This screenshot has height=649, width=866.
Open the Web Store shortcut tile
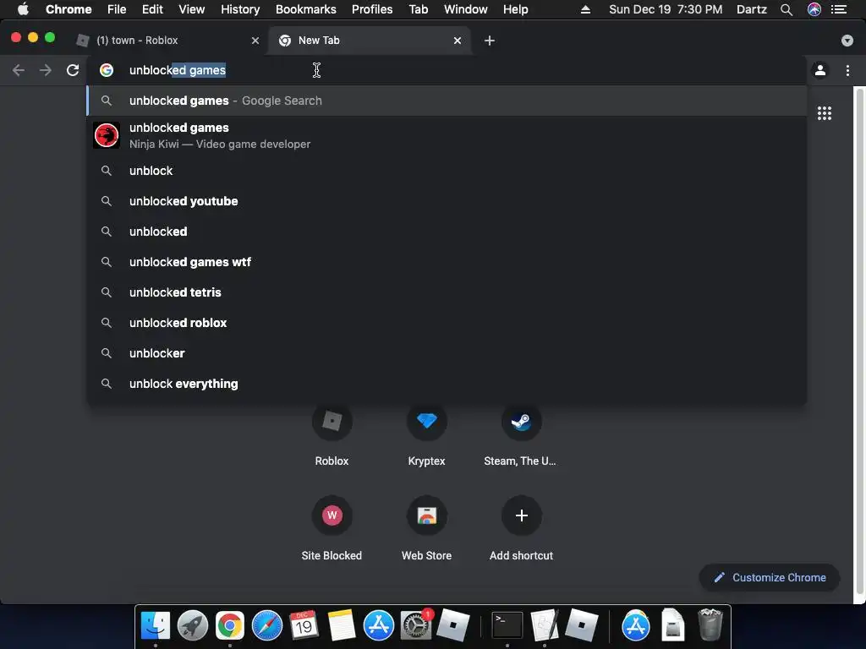tap(426, 515)
